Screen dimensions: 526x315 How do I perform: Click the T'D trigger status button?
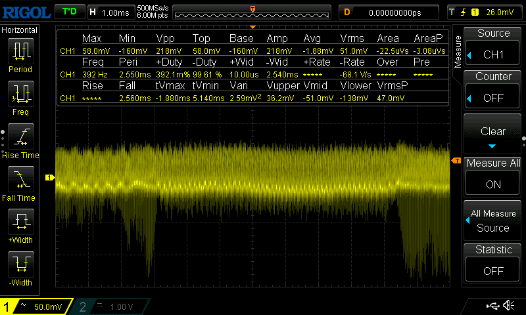69,12
